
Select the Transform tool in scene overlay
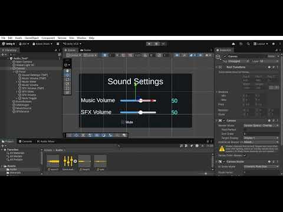point(67,92)
